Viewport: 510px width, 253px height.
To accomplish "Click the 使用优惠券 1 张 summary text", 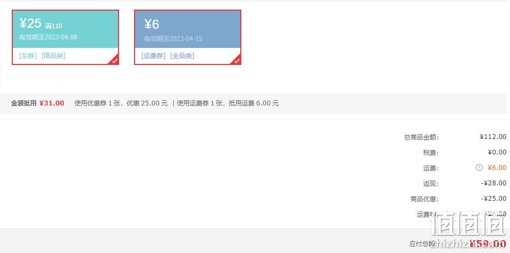I will pos(93,103).
